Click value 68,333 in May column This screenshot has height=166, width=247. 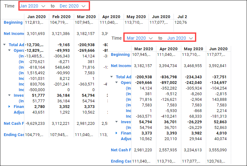[x=196, y=116]
